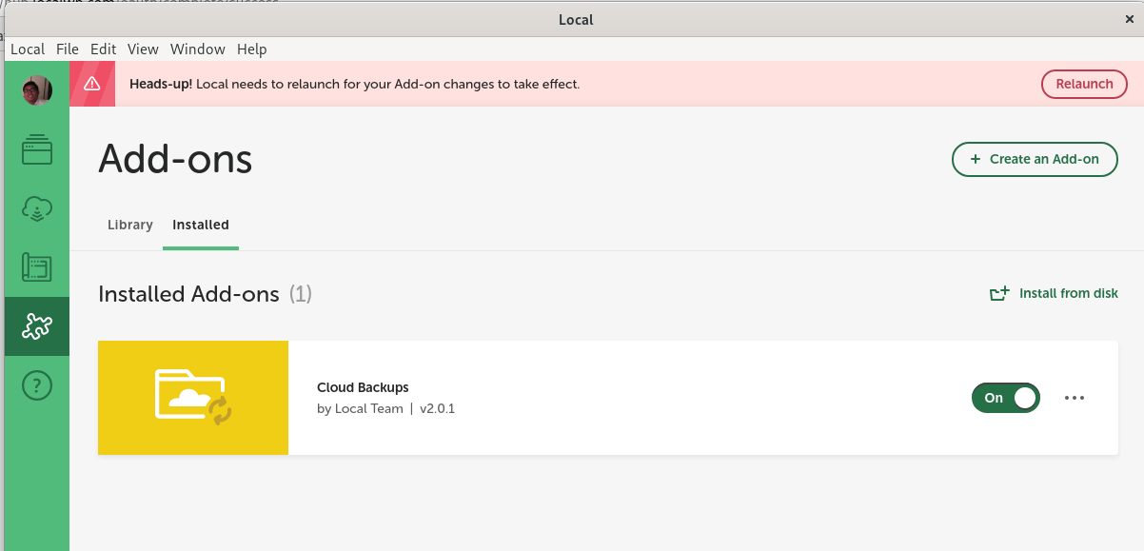This screenshot has width=1144, height=551.
Task: Close the Local window
Action: [x=1130, y=18]
